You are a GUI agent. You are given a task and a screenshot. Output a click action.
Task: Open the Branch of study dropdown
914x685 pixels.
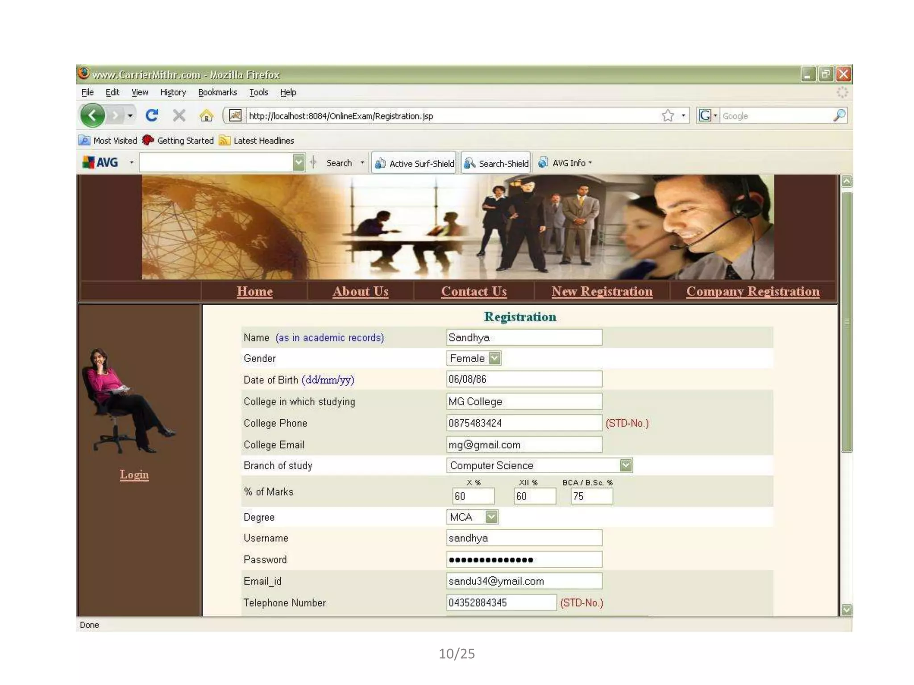(x=626, y=465)
